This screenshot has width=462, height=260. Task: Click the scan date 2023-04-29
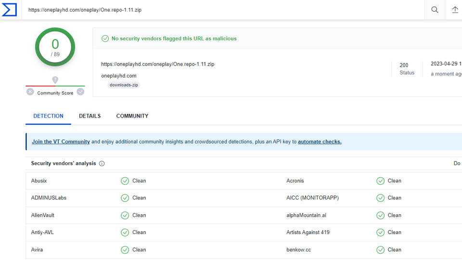(x=446, y=64)
